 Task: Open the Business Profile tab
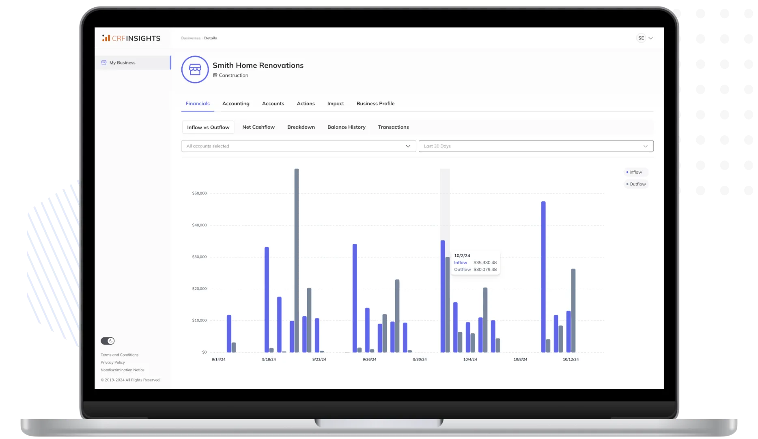pyautogui.click(x=375, y=103)
